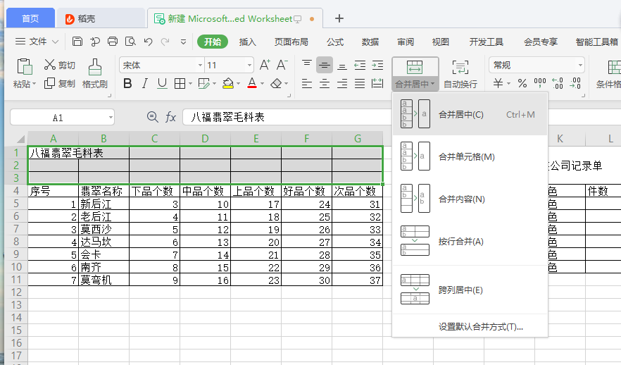Click the increase font size icon
Screen dimensions: 621x365
point(265,65)
